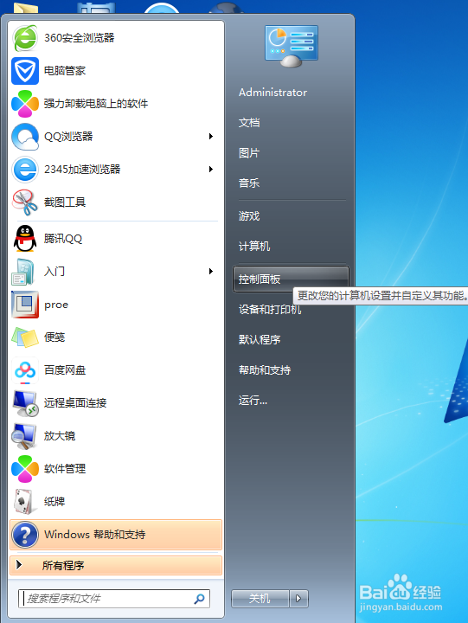Viewport: 468px width, 623px height.
Task: Open 计算机 computer
Action: (254, 247)
